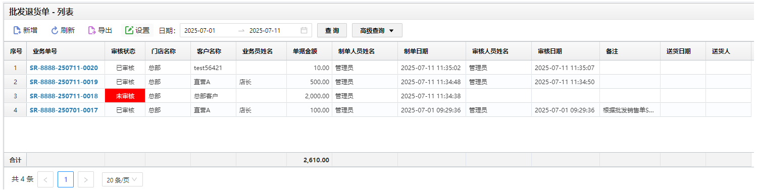Go to next page arrow
757x192 pixels.
pyautogui.click(x=86, y=179)
